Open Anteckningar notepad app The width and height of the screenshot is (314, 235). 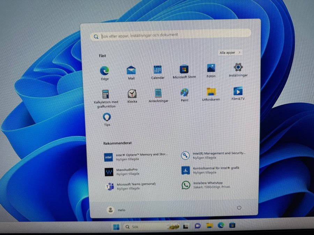pyautogui.click(x=158, y=93)
